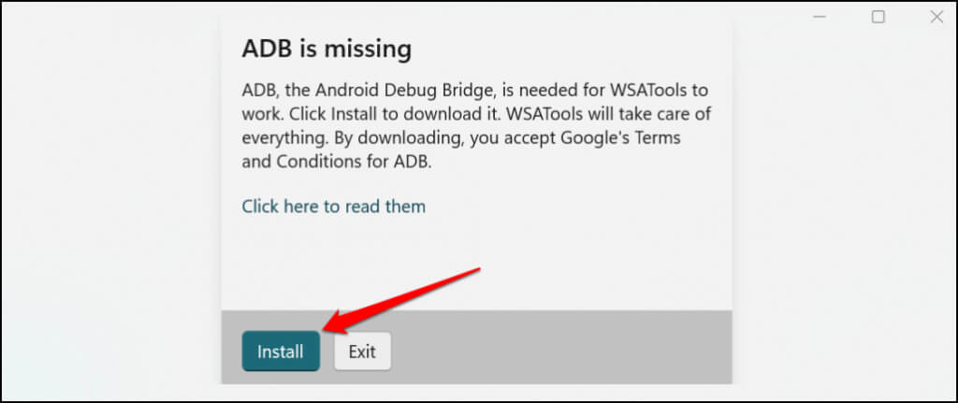Image resolution: width=958 pixels, height=403 pixels.
Task: Minimize the WSATools window
Action: coord(819,17)
